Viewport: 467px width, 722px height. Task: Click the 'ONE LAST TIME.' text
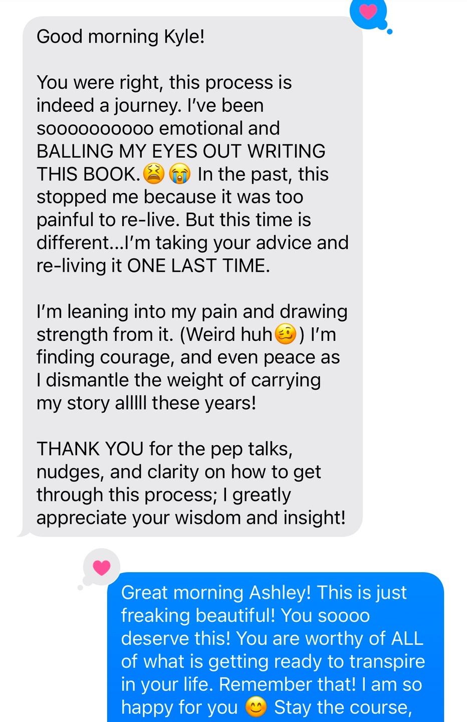(x=198, y=266)
